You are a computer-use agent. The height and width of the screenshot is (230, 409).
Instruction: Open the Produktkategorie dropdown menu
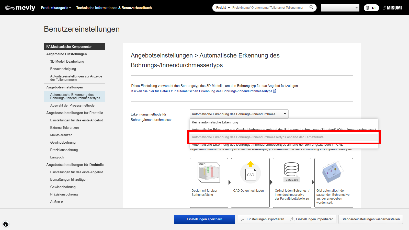tap(56, 8)
